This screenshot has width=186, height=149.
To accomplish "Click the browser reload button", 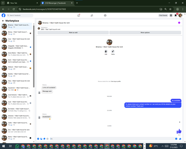I will pyautogui.click(x=14, y=9).
